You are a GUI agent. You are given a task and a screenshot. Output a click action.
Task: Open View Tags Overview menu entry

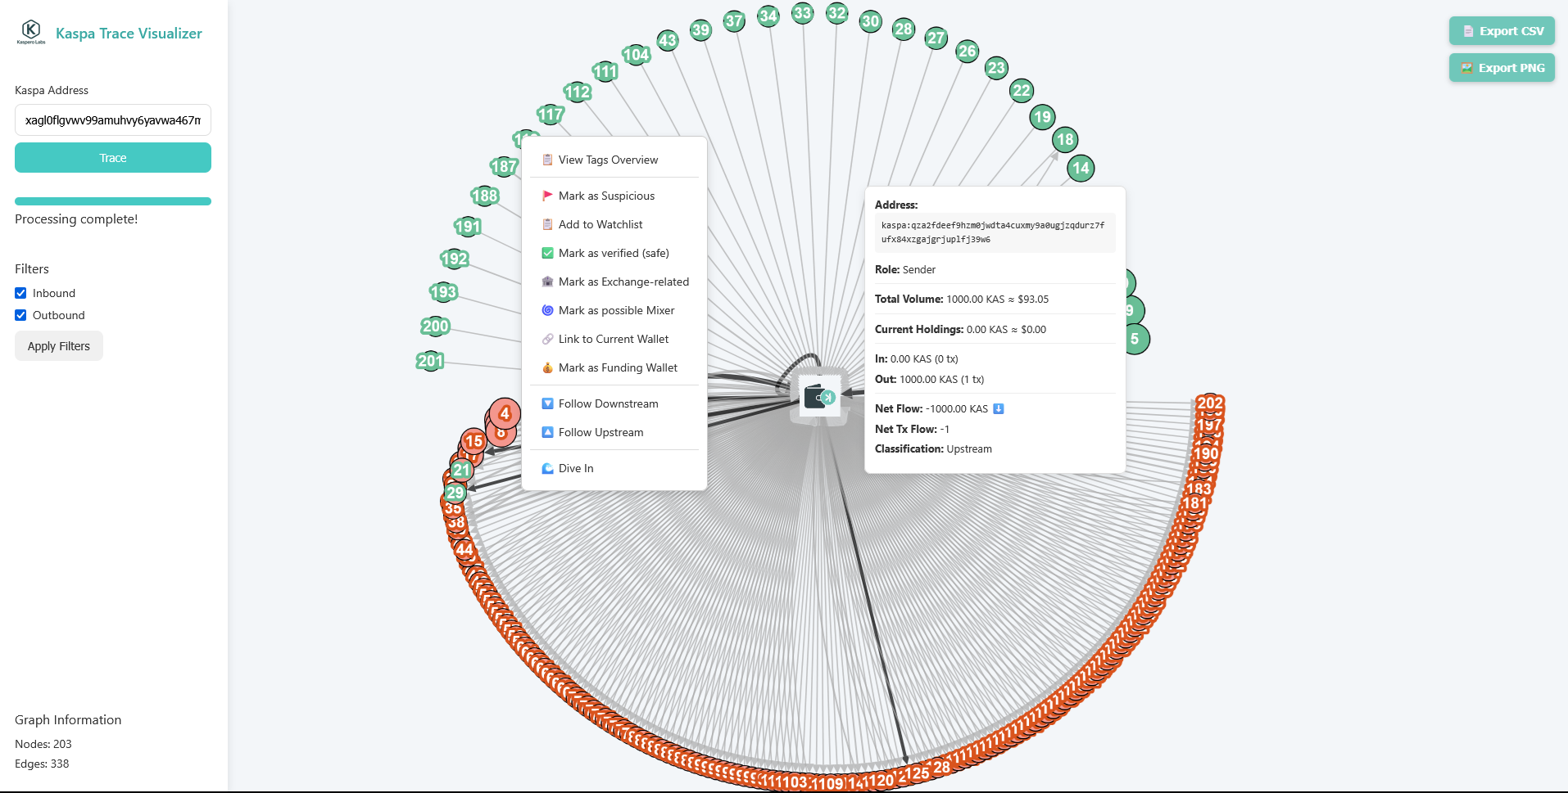[614, 160]
